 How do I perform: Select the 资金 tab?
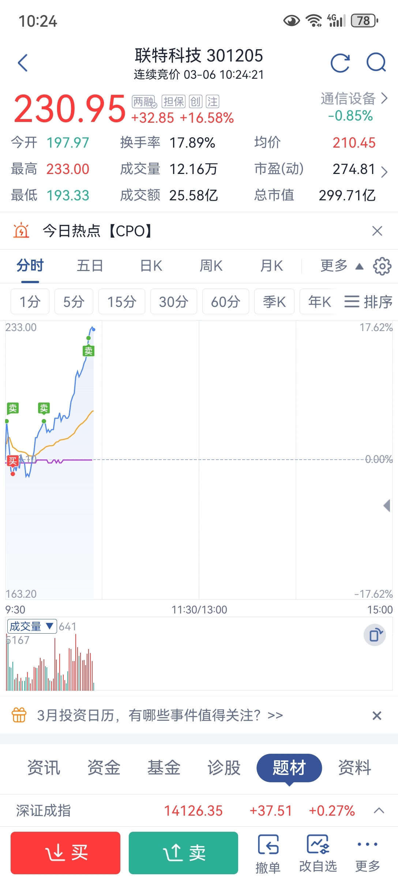(104, 767)
